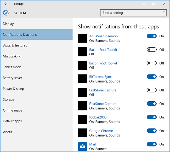Click the search magnifier icon
The image size is (170, 152).
click(164, 13)
